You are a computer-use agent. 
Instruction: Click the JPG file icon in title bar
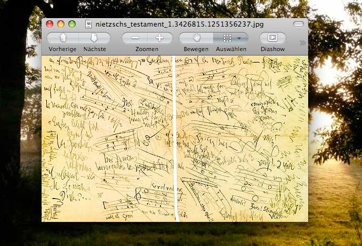(x=89, y=24)
